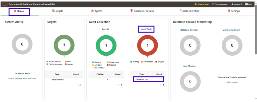Open the Documentation book icon

click(x=213, y=4)
